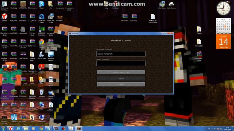Open the 'scanner by DjSapsan' folder
This screenshot has height=131, width=234.
pyautogui.click(x=33, y=94)
